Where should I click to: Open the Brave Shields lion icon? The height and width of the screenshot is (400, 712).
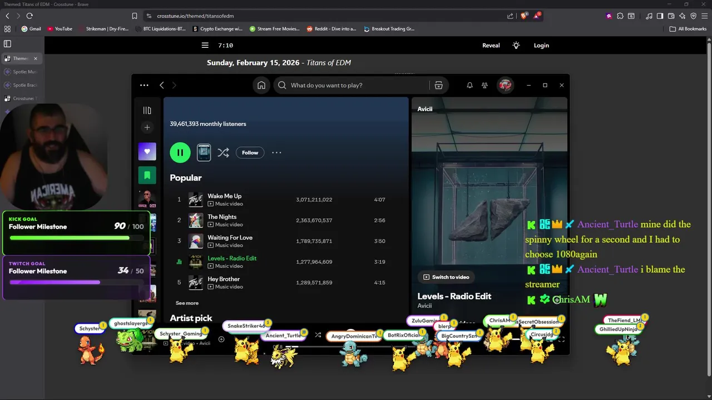pyautogui.click(x=523, y=16)
